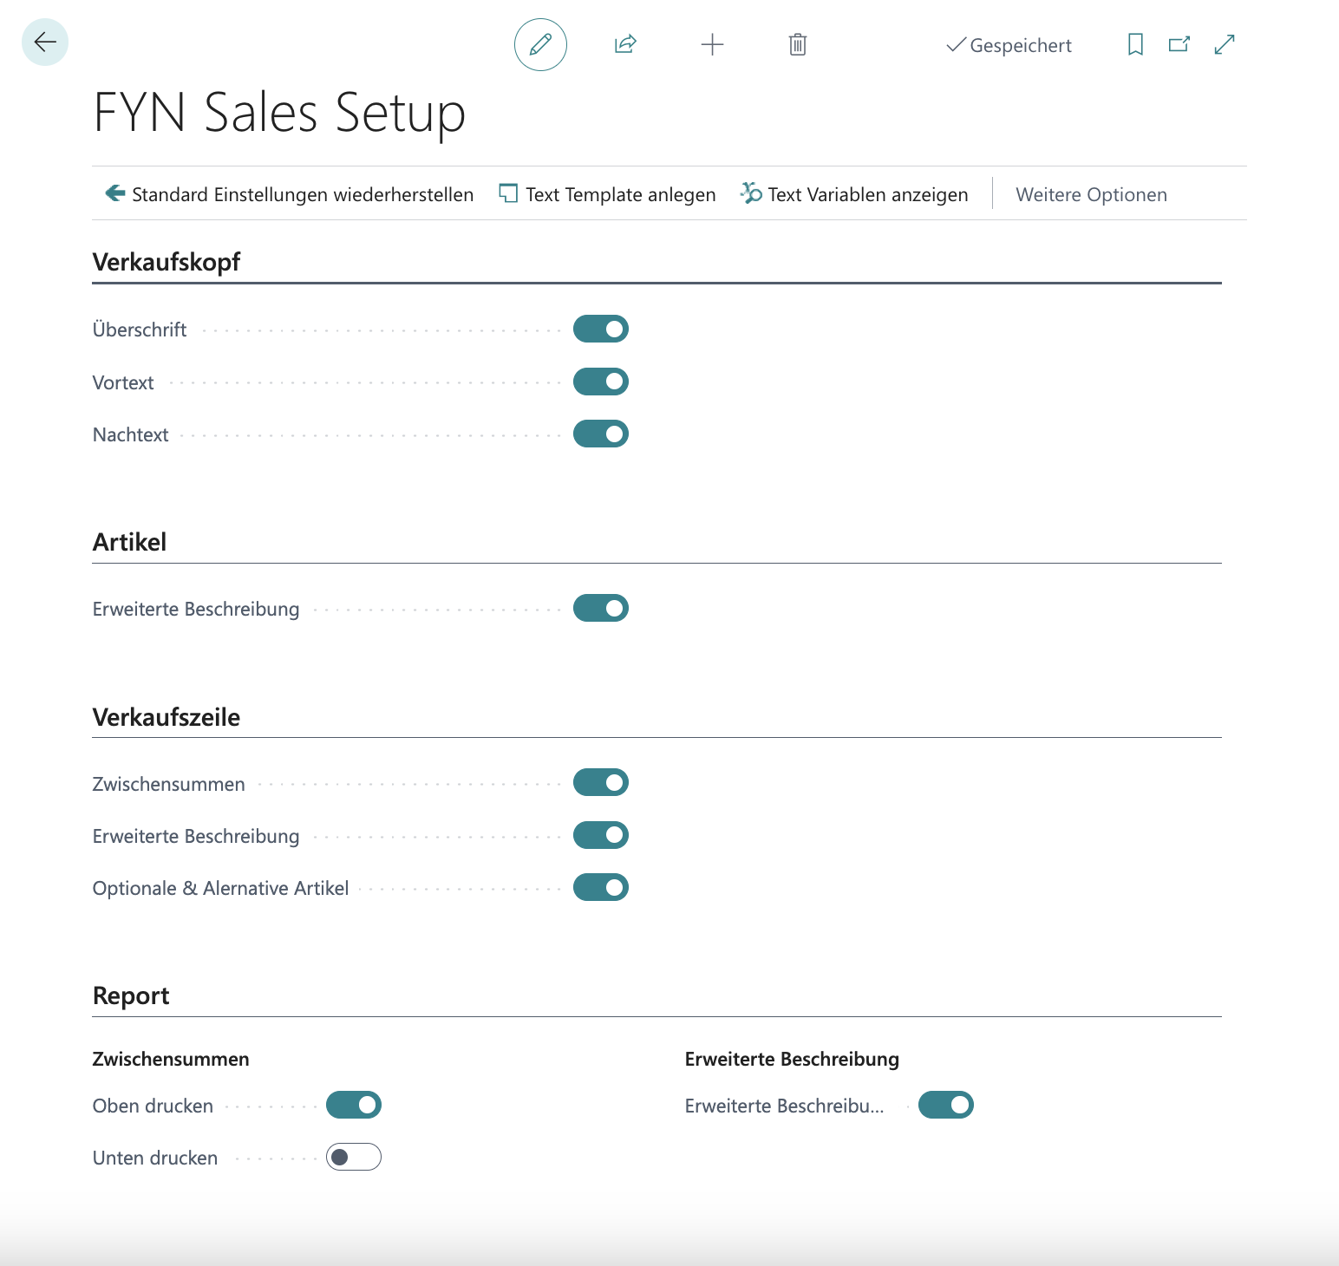This screenshot has height=1266, width=1339.
Task: Toggle Überschrift switch
Action: (601, 329)
